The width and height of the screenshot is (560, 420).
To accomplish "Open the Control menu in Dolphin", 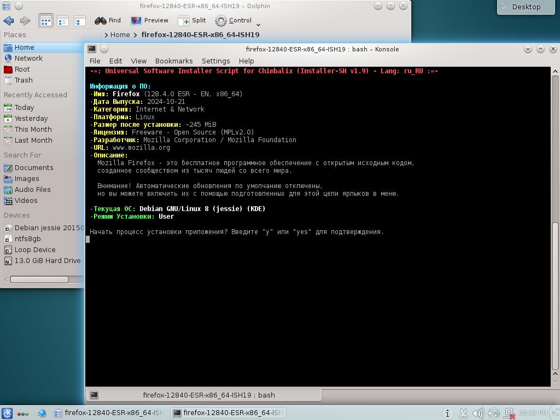I will 234,20.
